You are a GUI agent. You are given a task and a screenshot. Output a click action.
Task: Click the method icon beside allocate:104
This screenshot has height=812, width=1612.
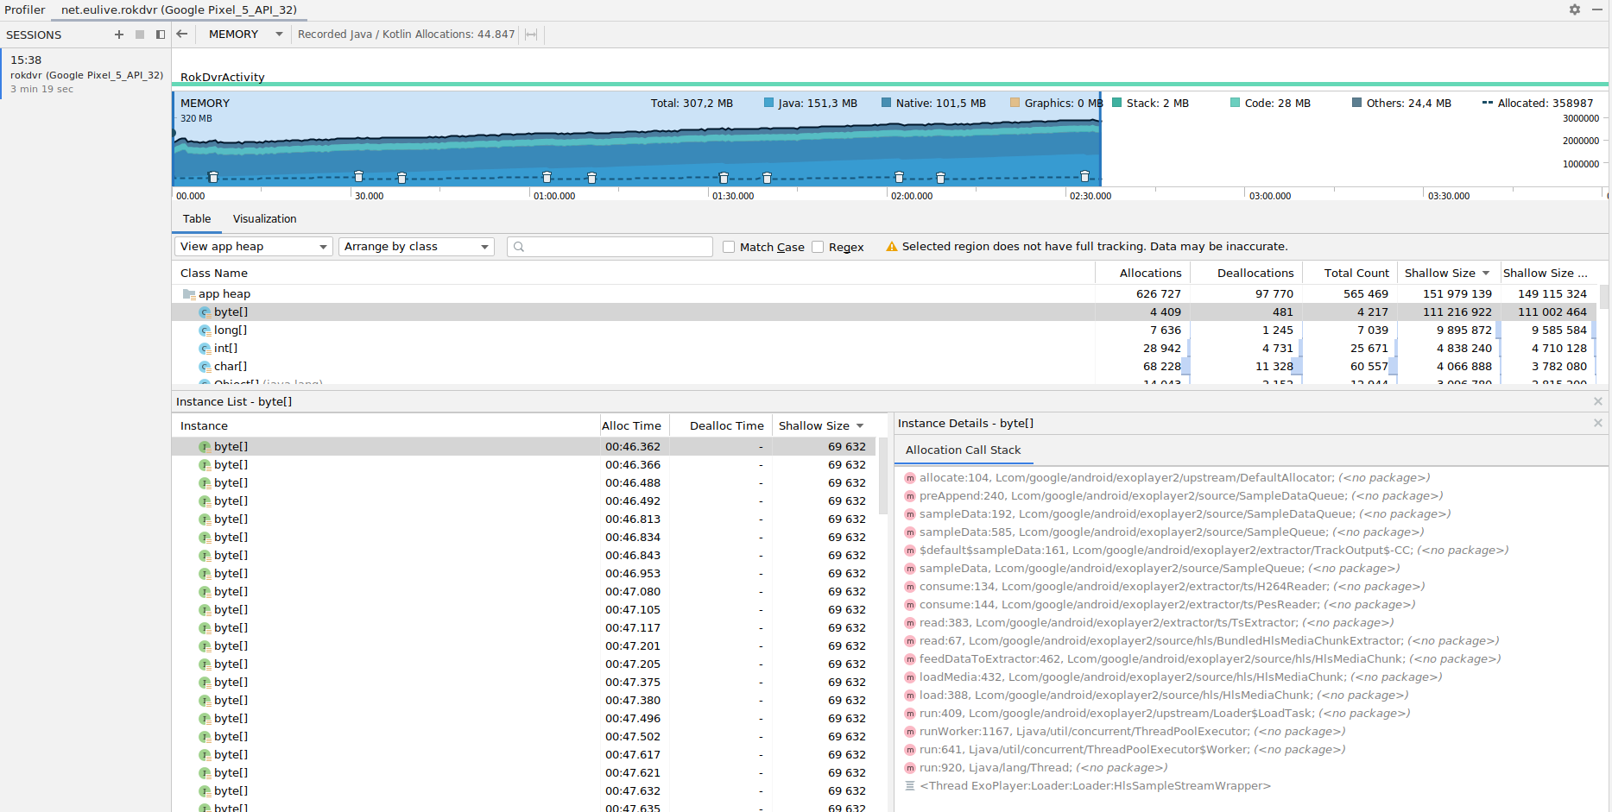click(x=910, y=478)
